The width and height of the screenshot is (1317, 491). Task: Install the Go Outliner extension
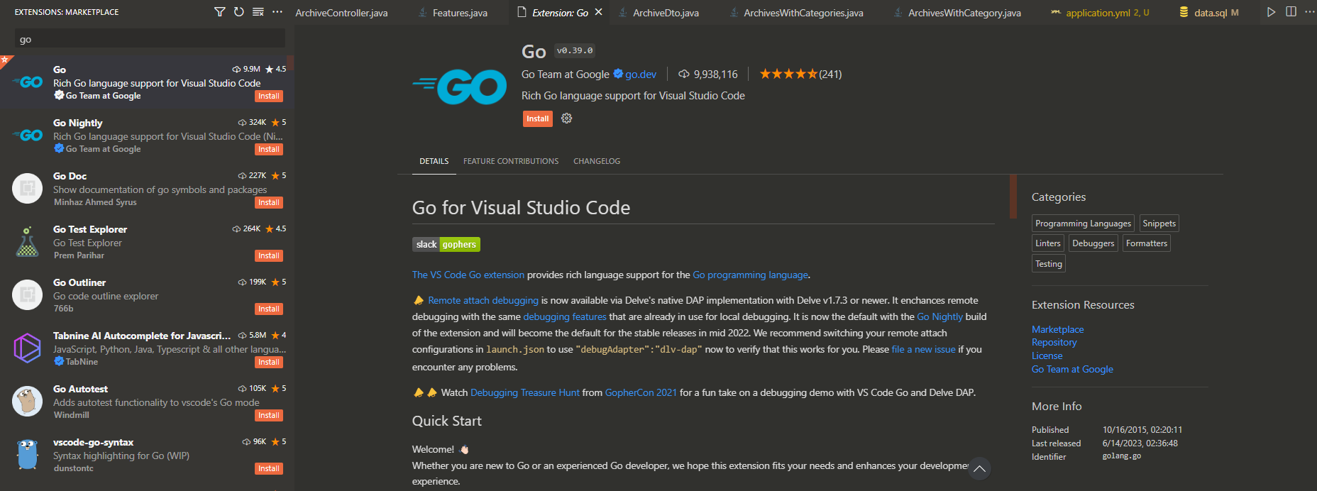click(269, 309)
